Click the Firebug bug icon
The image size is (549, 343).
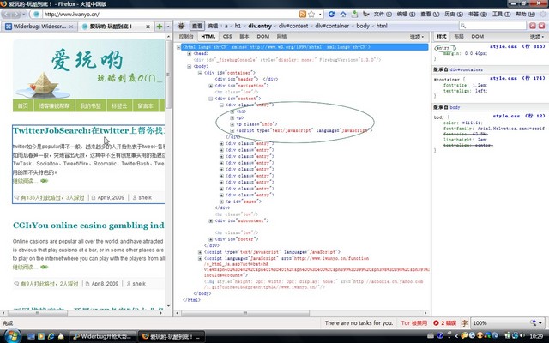point(181,26)
